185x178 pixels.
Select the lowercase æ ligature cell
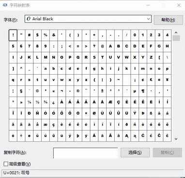pos(46,125)
